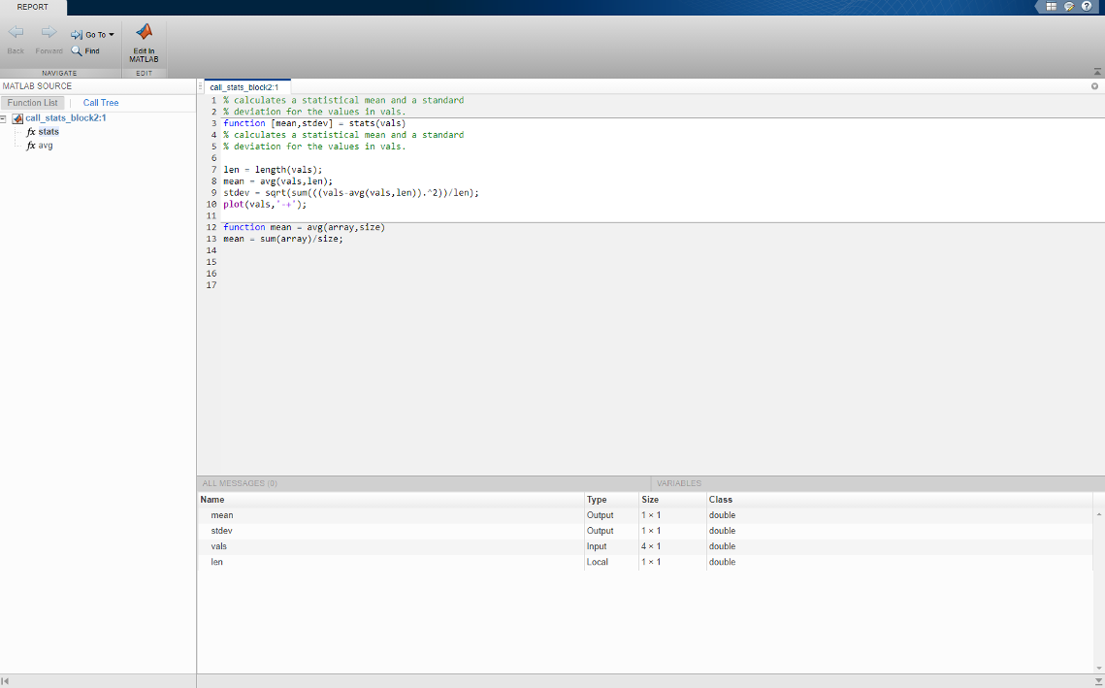Collapse the call_stats_block2:1 tree node
Image resolution: width=1105 pixels, height=688 pixels.
pyautogui.click(x=4, y=118)
